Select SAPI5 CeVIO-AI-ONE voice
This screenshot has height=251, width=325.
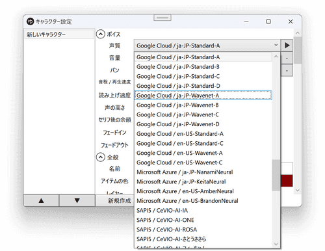click(x=203, y=220)
